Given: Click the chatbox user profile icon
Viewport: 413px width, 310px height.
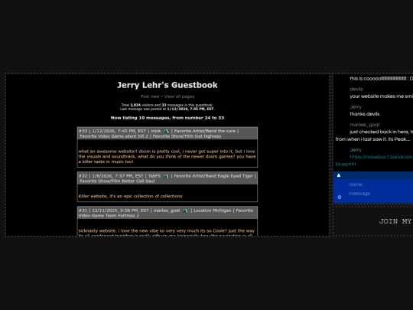Looking at the screenshot, I should 339,175.
